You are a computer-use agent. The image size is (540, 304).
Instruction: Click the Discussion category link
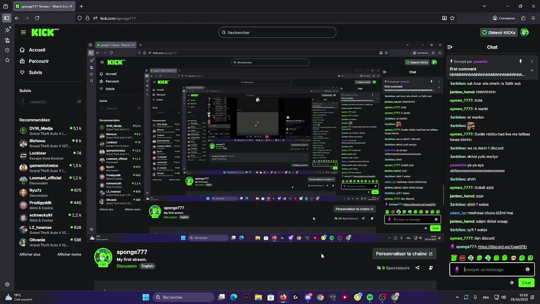[127, 266]
